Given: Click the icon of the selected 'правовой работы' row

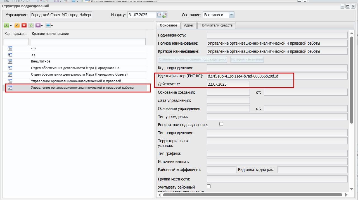Looking at the screenshot, I should coord(10,88).
